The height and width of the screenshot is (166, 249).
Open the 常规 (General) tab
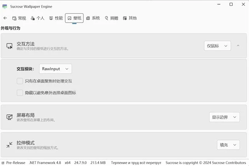(19, 18)
